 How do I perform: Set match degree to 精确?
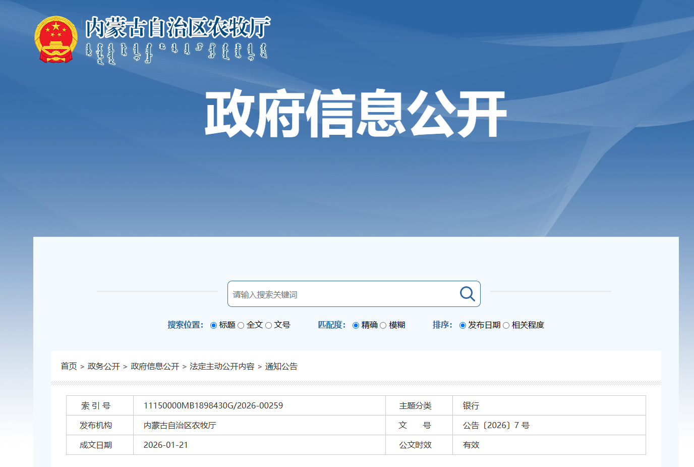tap(356, 325)
